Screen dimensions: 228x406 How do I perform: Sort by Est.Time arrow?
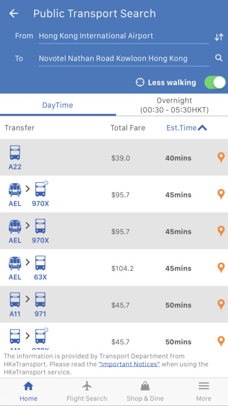click(x=202, y=128)
